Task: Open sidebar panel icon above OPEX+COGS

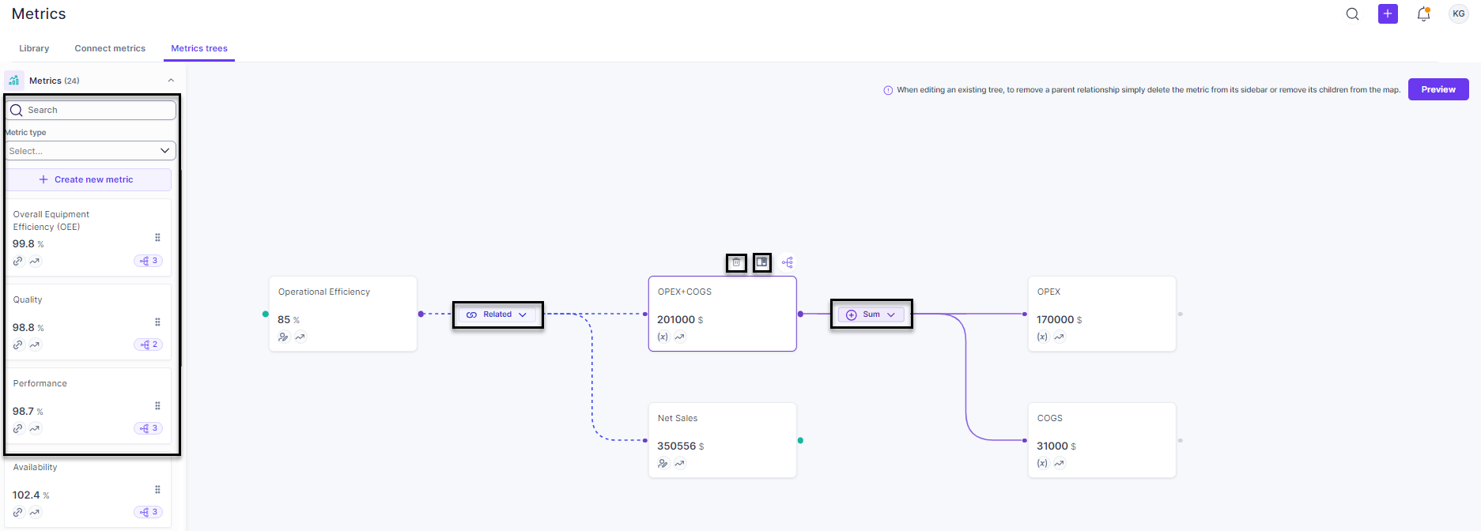Action: click(x=761, y=262)
